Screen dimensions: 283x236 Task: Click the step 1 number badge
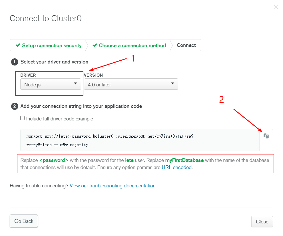(x=14, y=62)
